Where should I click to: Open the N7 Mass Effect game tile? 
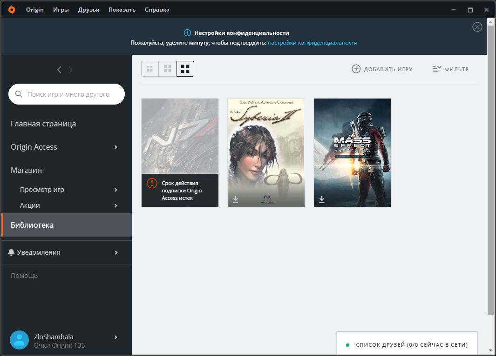click(180, 153)
